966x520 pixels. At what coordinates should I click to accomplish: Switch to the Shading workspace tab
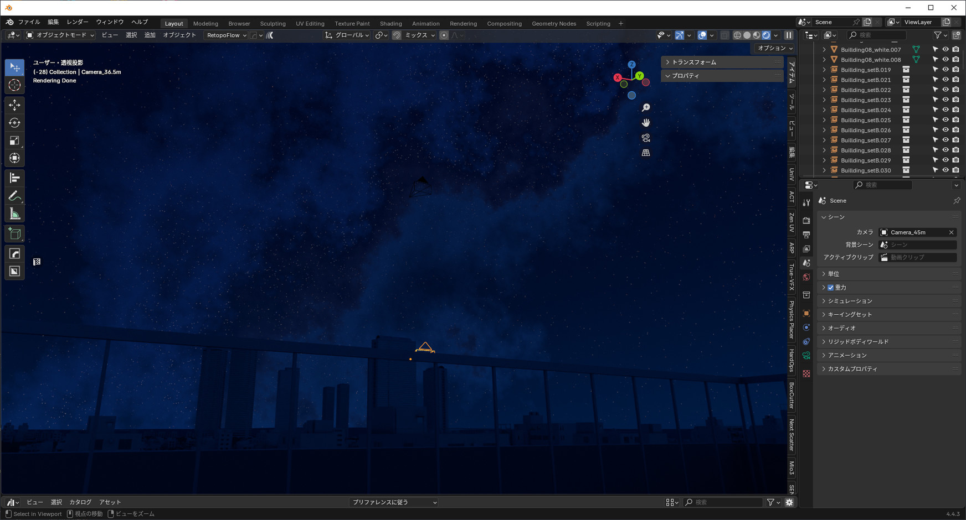coord(390,24)
